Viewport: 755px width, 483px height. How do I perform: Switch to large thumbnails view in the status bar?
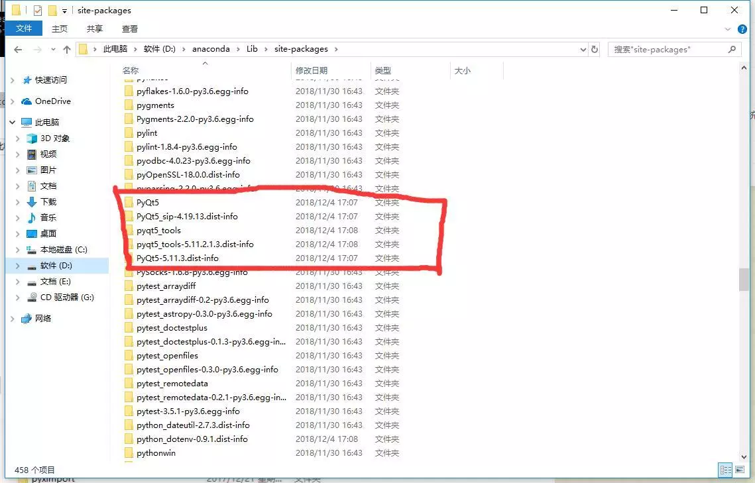[x=739, y=470]
